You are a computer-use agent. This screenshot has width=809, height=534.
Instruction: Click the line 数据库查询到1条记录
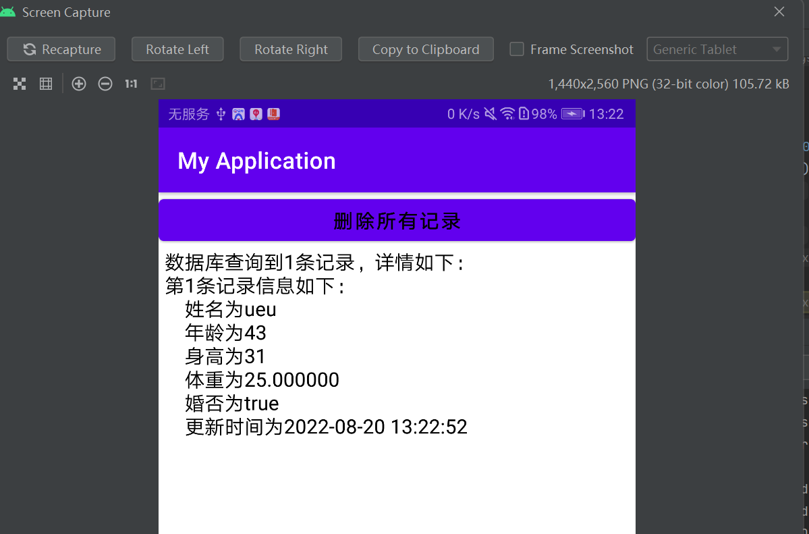click(x=314, y=263)
